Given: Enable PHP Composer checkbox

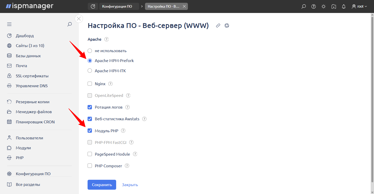Looking at the screenshot, I should (90, 166).
